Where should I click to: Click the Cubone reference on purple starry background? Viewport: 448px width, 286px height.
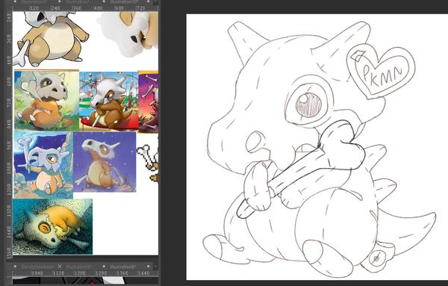pyautogui.click(x=105, y=162)
